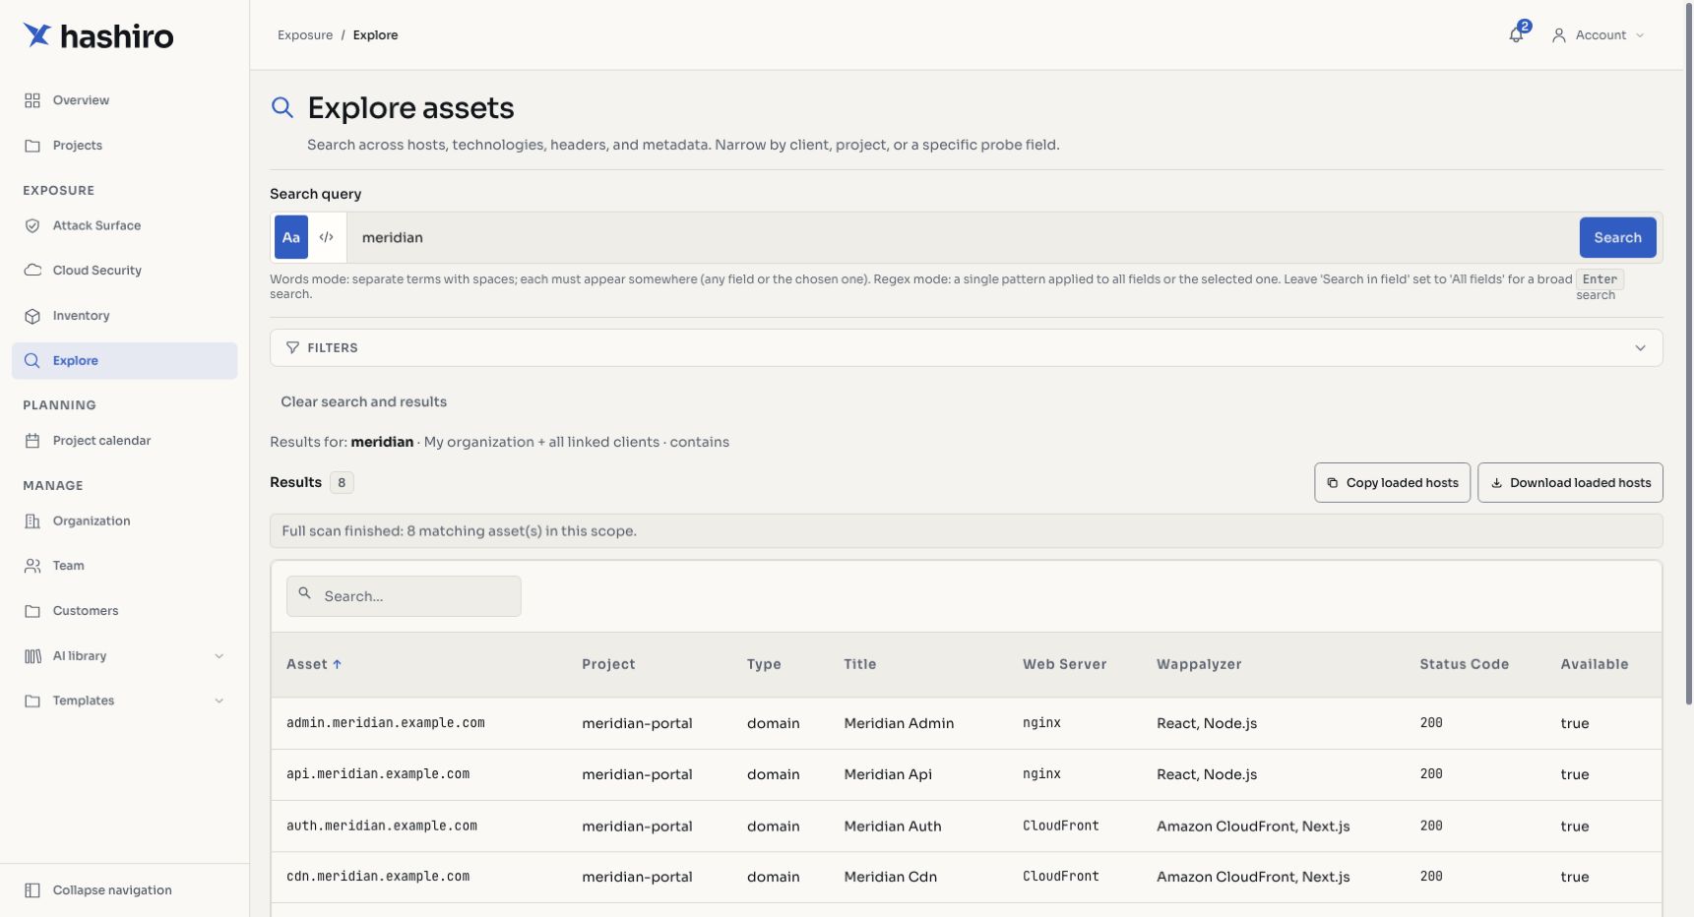Click the blue Search button
The image size is (1694, 917).
click(1617, 237)
